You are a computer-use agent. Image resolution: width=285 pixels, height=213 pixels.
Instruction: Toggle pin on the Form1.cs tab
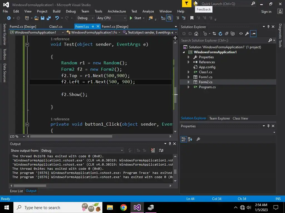[93, 26]
